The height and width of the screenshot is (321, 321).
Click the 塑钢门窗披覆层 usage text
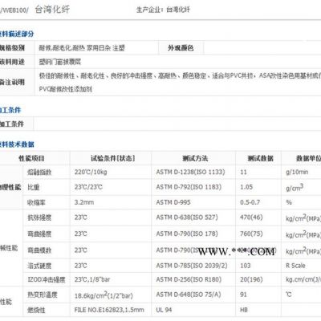coord(60,62)
